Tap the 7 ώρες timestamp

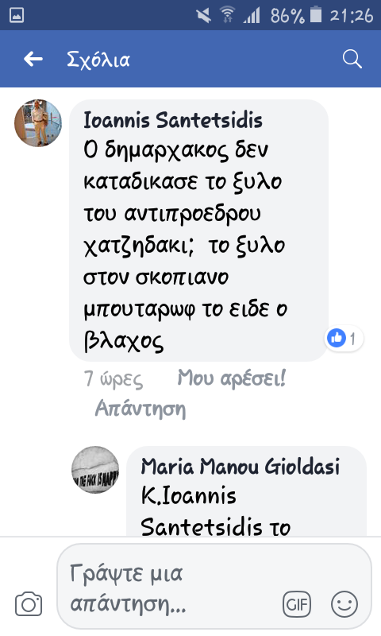pos(114,379)
